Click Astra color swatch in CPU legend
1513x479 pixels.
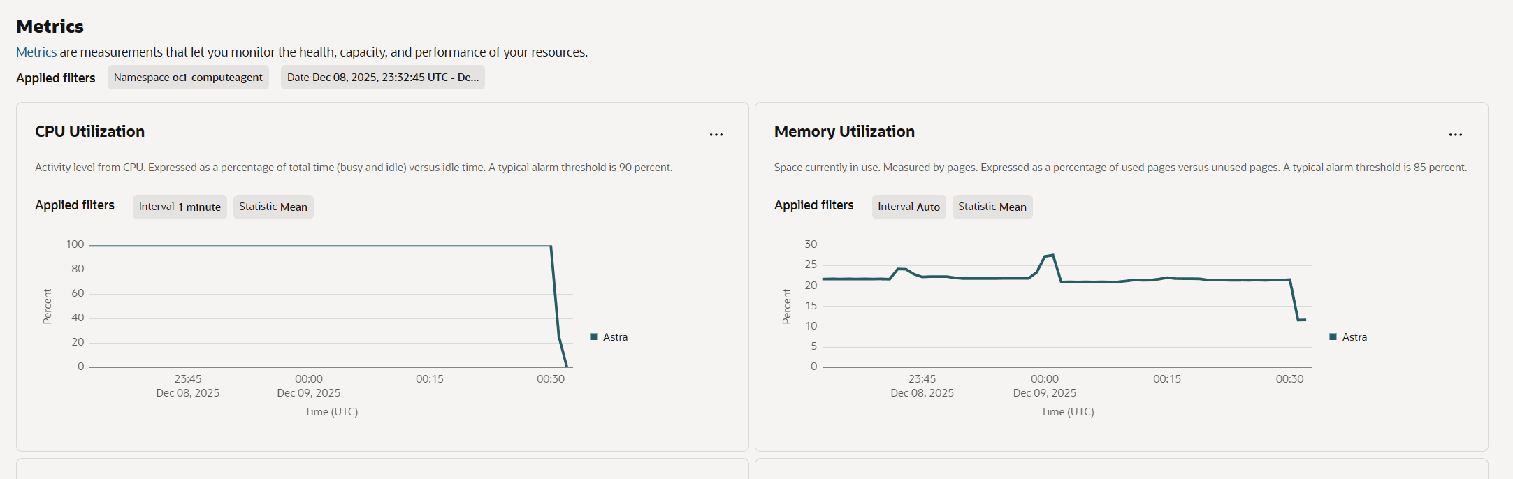pos(594,337)
